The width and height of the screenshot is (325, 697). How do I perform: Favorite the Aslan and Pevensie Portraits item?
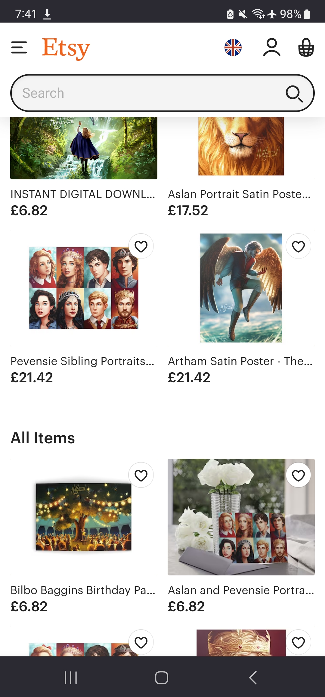click(298, 475)
